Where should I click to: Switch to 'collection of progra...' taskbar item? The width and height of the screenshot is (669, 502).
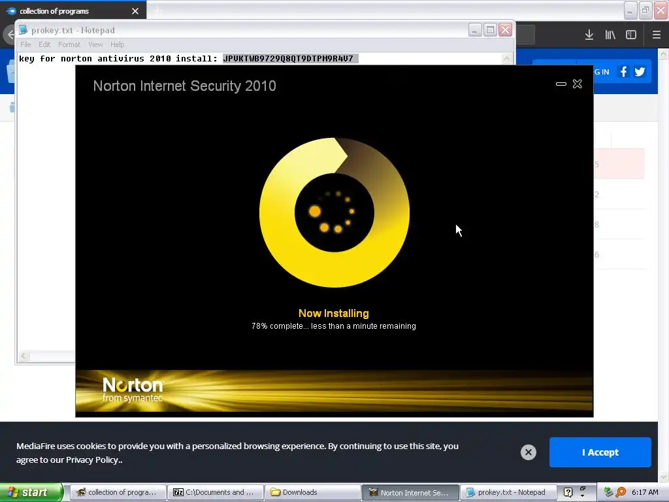(x=118, y=492)
